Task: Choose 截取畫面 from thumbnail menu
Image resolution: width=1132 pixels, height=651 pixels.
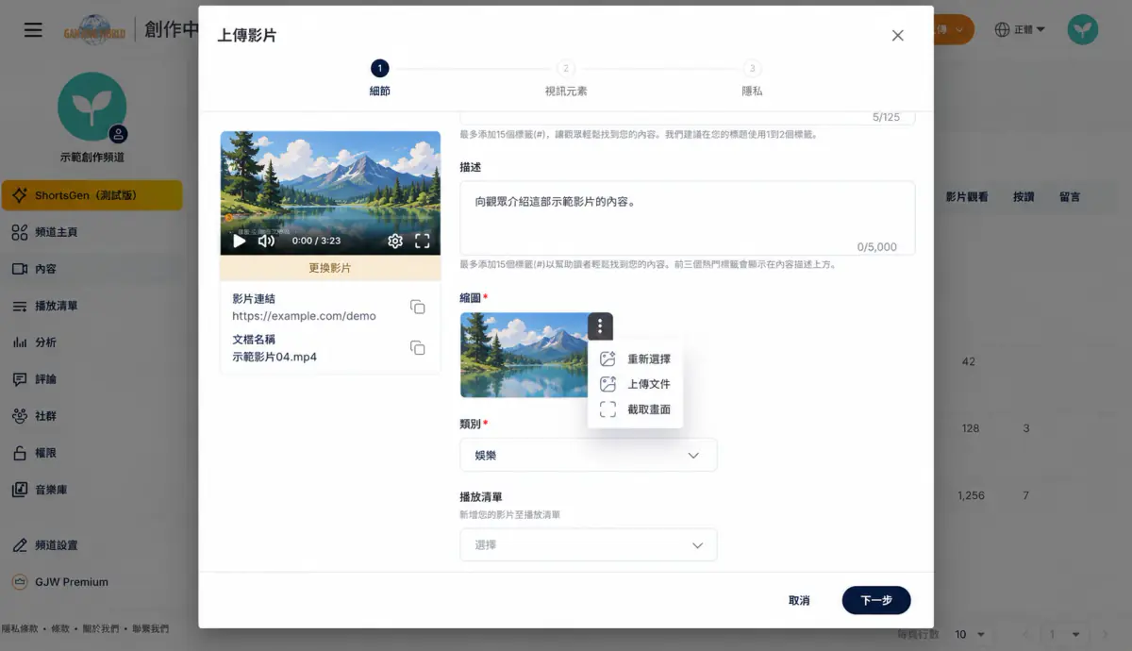Action: click(635, 410)
